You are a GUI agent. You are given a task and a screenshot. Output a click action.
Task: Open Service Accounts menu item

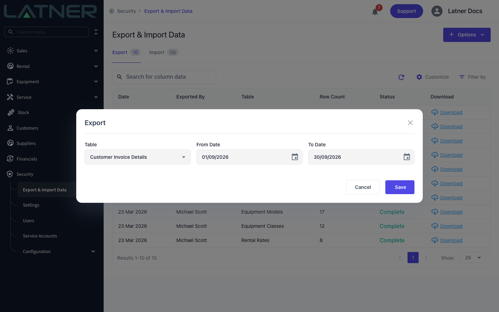(40, 236)
